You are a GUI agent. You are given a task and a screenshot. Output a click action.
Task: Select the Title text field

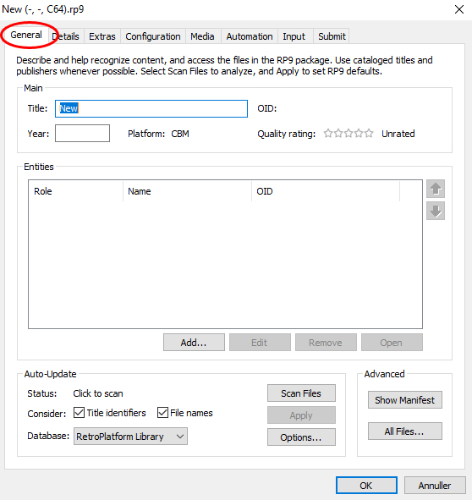151,109
